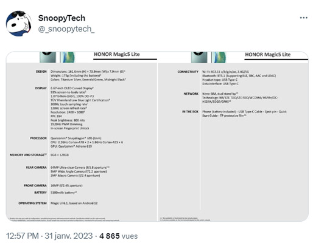Click the right HONOR Magic5 Lite heading
This screenshot has height=243, width=313.
[268, 55]
